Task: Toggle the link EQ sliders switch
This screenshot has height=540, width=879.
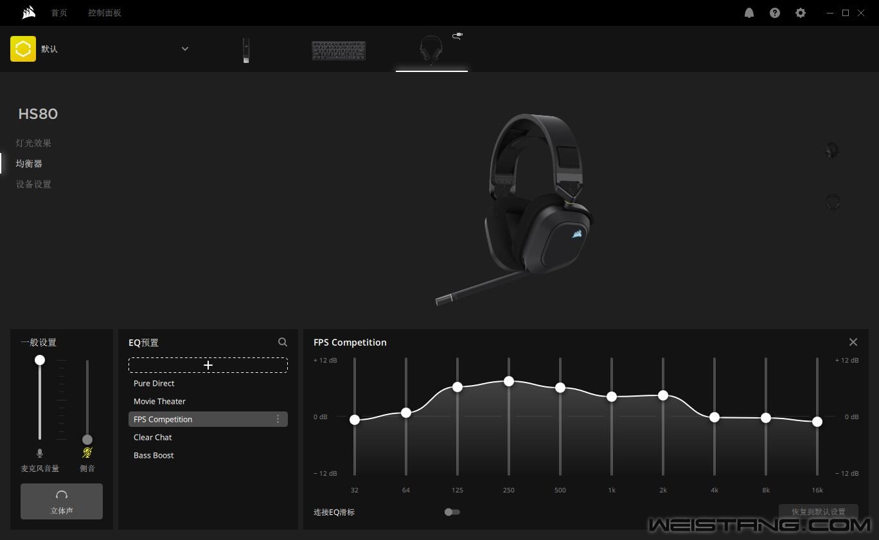Action: point(452,512)
